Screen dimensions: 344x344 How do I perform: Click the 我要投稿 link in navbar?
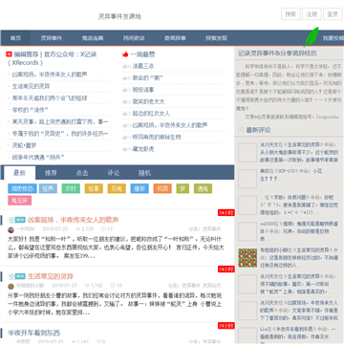[x=333, y=38]
